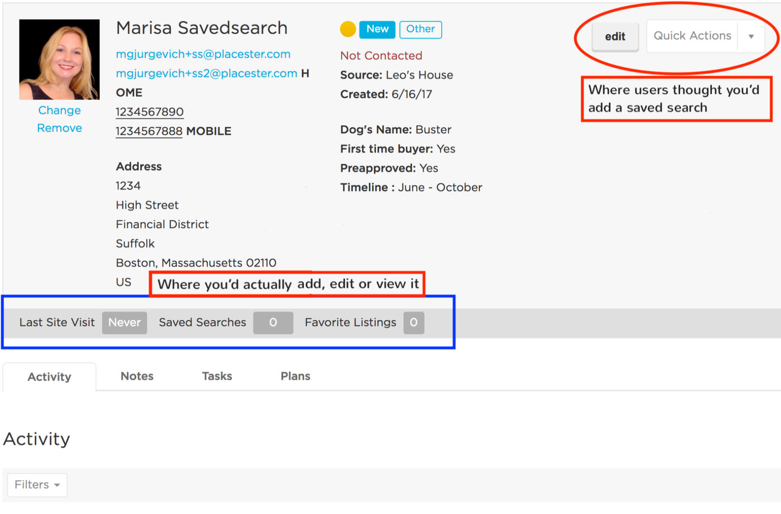Image resolution: width=781 pixels, height=514 pixels.
Task: Open the Tasks tab
Action: click(x=217, y=376)
